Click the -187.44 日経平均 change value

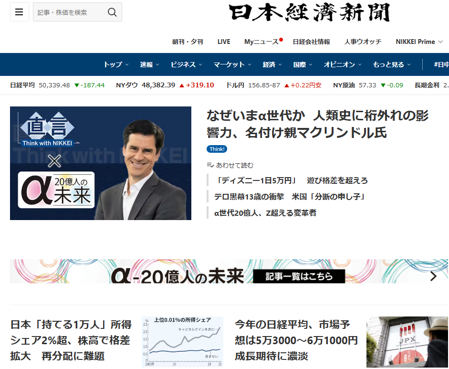click(90, 85)
